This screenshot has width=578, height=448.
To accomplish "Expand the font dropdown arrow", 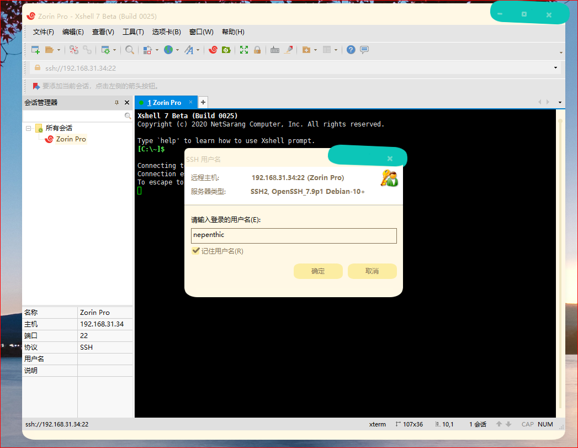I will [x=198, y=50].
